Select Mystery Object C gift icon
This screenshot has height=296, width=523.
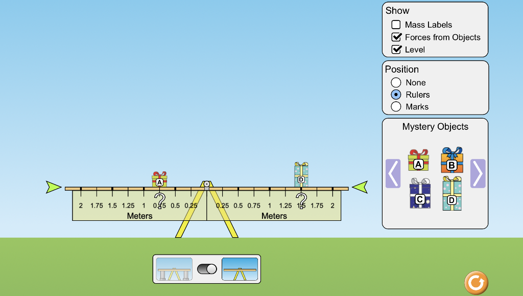[x=419, y=195]
